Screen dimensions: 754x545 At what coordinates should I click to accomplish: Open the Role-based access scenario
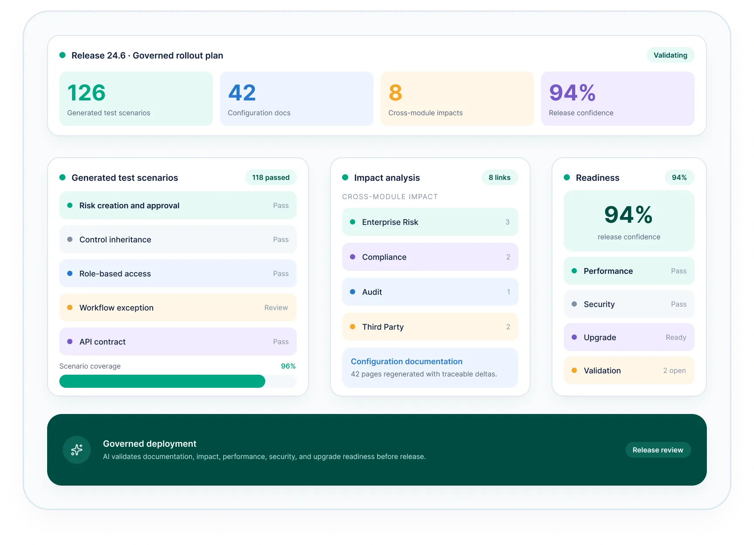[x=178, y=273]
